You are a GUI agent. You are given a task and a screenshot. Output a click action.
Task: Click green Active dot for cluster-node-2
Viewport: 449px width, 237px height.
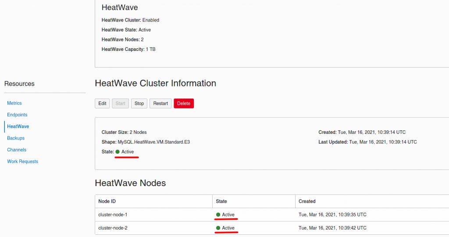(x=218, y=228)
